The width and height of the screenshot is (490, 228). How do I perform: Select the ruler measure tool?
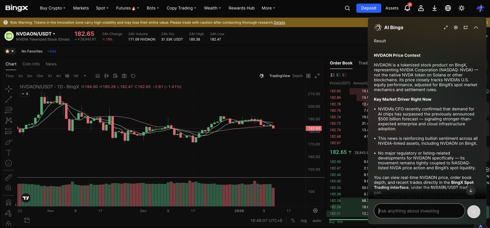[x=8, y=178]
